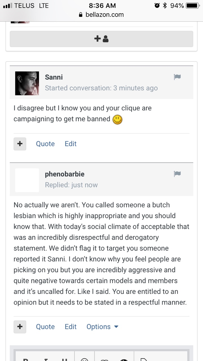203x361 pixels.
Task: Edit phenobarbie's reply
Action: [x=71, y=327]
